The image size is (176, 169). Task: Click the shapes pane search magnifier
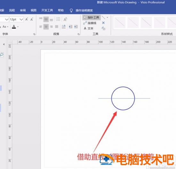[x=2, y=55]
